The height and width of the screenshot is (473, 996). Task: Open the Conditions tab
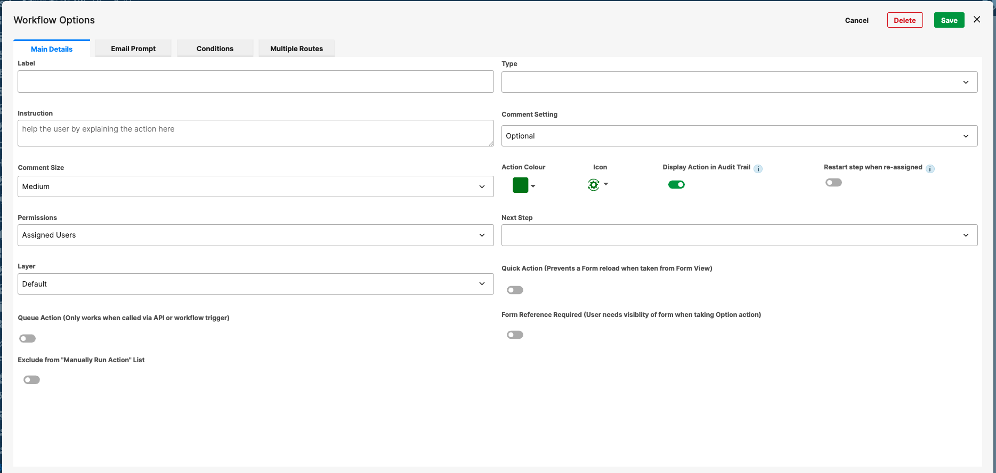[x=215, y=48]
